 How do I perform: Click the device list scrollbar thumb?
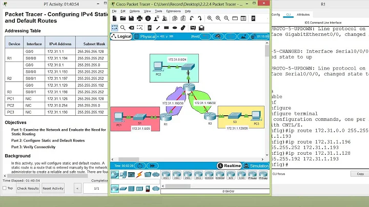[x=178, y=186]
